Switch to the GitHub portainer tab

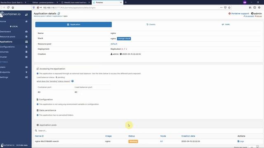[x=45, y=2]
